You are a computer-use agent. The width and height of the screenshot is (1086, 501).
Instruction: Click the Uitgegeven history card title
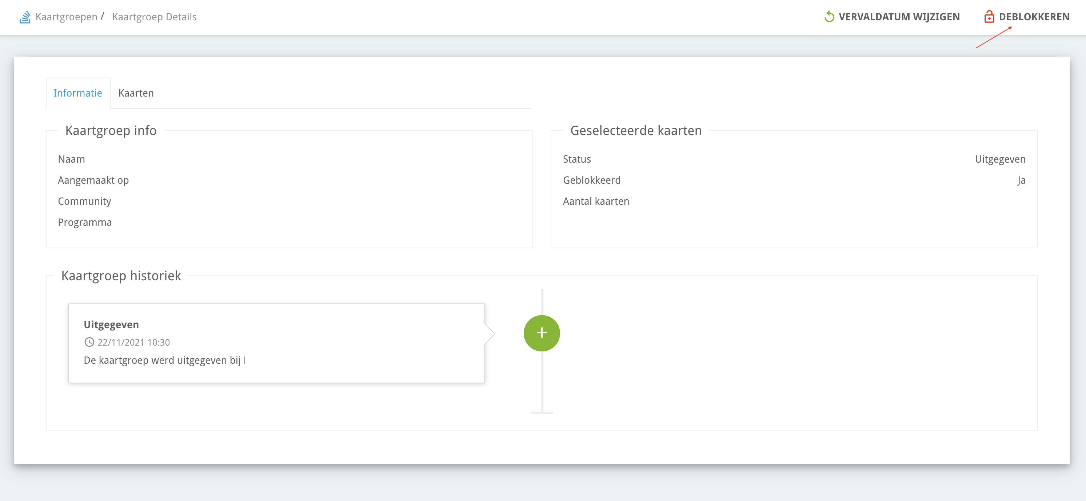(x=111, y=324)
